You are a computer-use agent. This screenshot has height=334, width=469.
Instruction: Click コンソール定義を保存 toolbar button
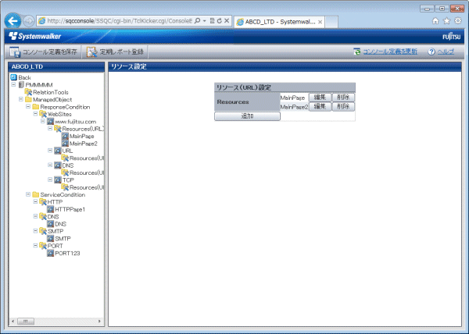(43, 52)
